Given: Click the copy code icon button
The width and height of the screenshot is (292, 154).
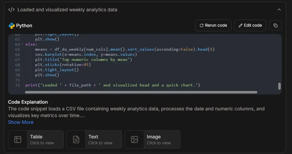Looking at the screenshot, I should [275, 26].
